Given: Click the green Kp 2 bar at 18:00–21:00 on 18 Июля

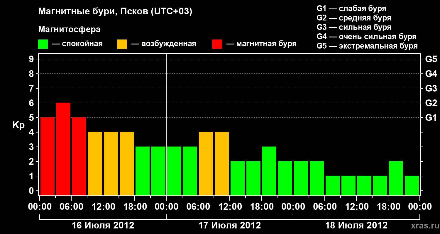Looking at the screenshot, I should [396, 178].
